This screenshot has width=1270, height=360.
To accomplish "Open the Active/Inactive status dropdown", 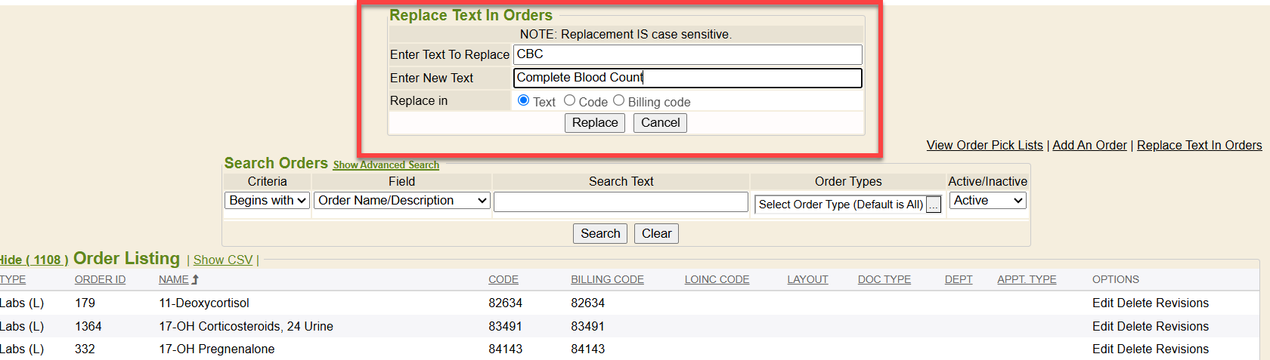I will (987, 201).
